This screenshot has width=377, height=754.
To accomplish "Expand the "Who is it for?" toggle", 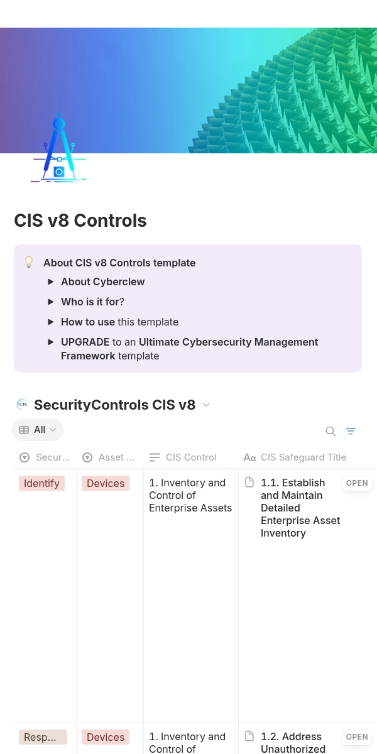I will pyautogui.click(x=51, y=302).
